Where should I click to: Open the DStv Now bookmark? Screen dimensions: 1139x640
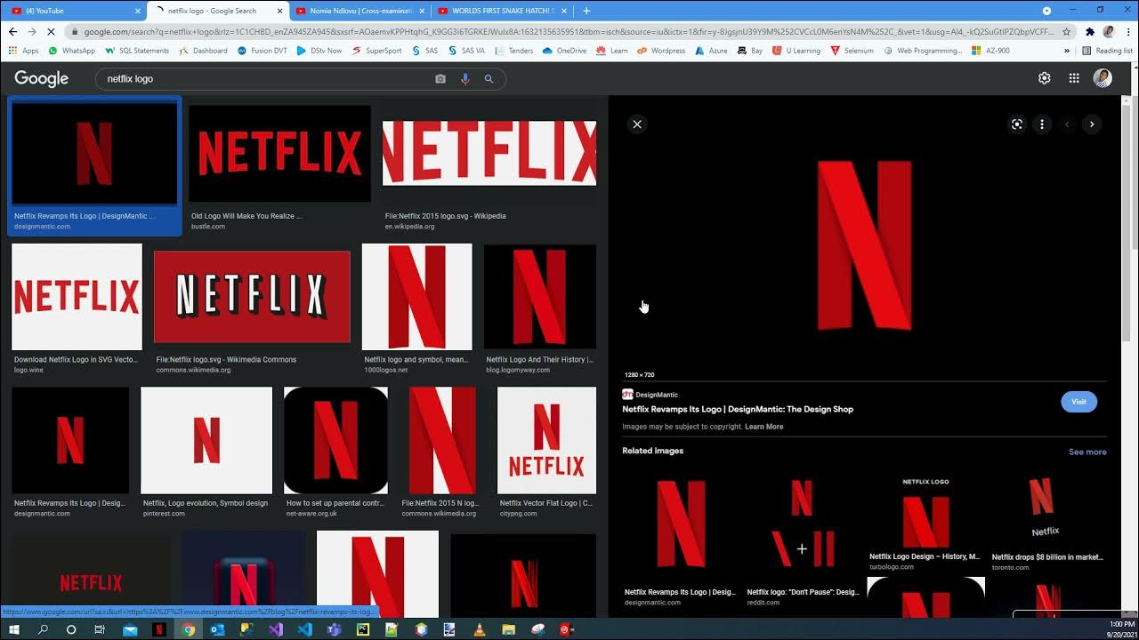(319, 51)
